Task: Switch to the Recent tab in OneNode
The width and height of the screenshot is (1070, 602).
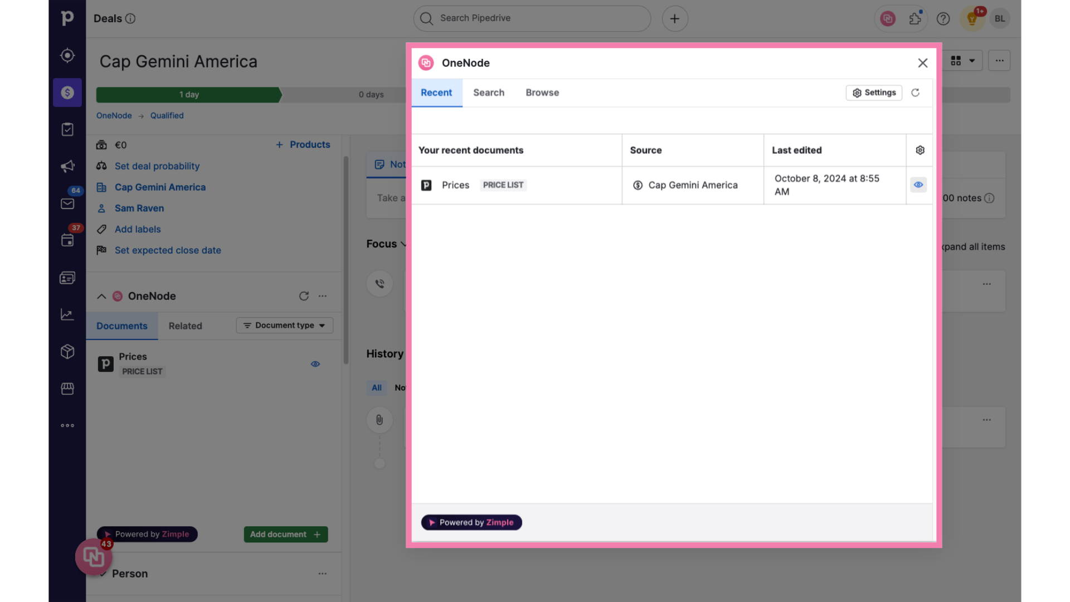Action: pyautogui.click(x=436, y=93)
